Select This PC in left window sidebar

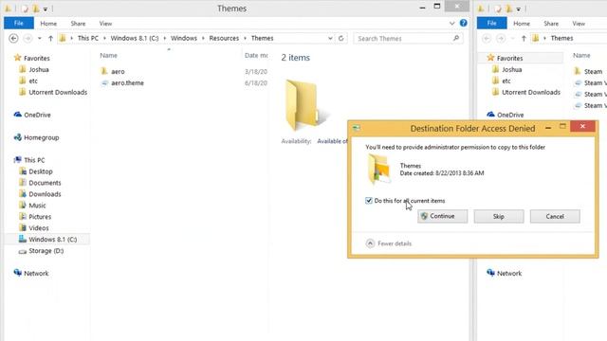tap(34, 160)
